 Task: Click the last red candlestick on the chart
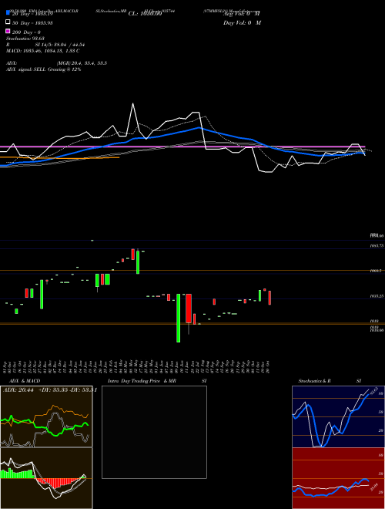(269, 298)
